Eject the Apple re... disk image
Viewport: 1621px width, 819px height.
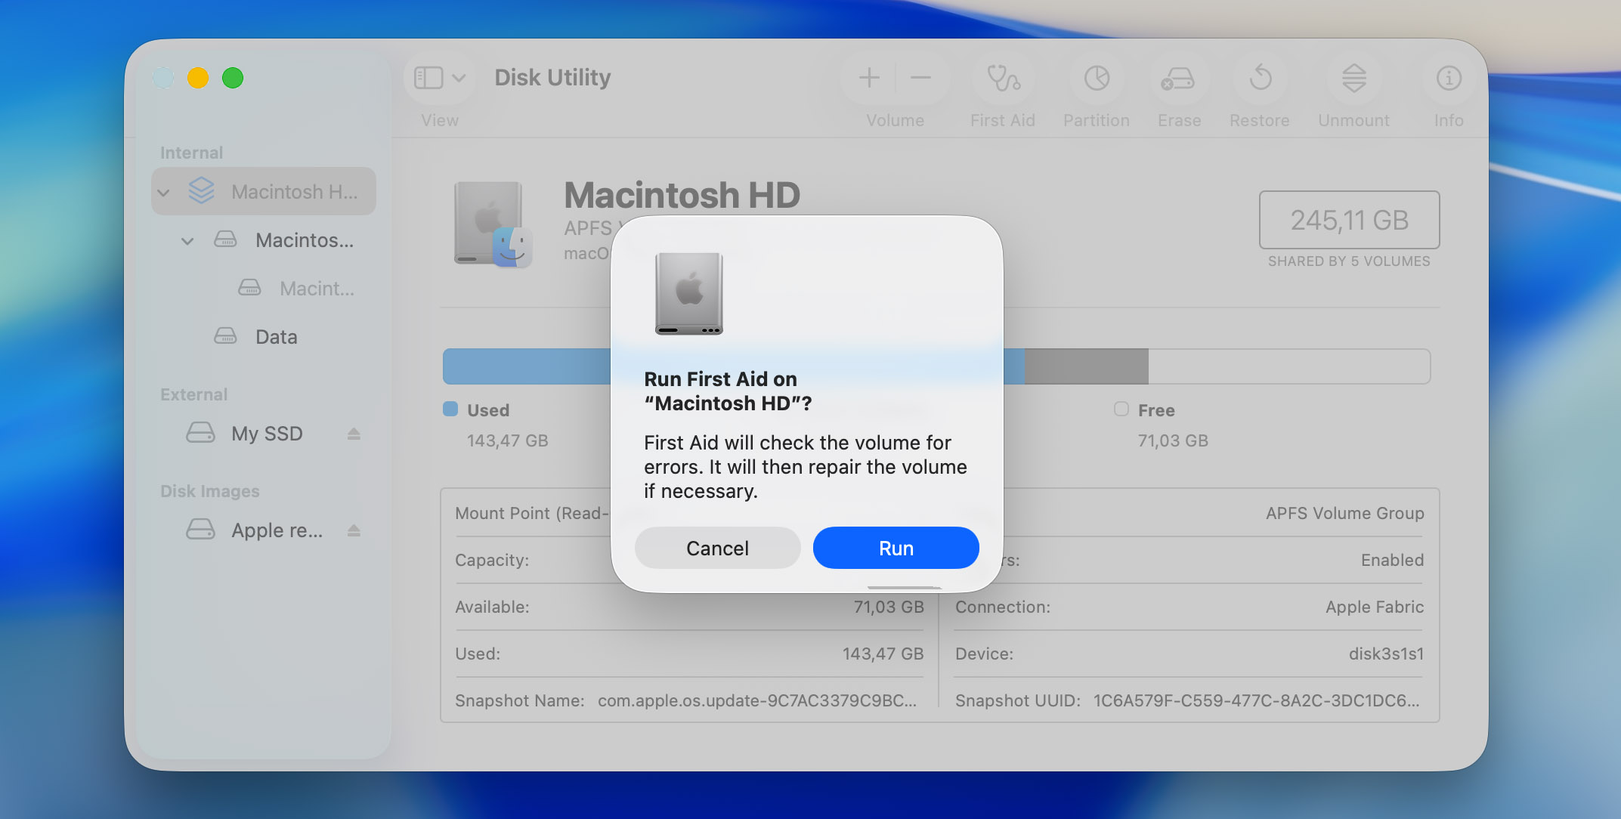coord(354,530)
